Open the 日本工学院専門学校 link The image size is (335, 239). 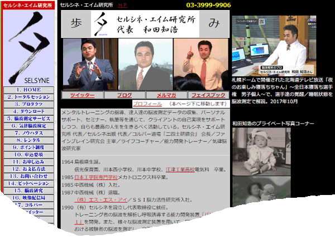point(96,177)
